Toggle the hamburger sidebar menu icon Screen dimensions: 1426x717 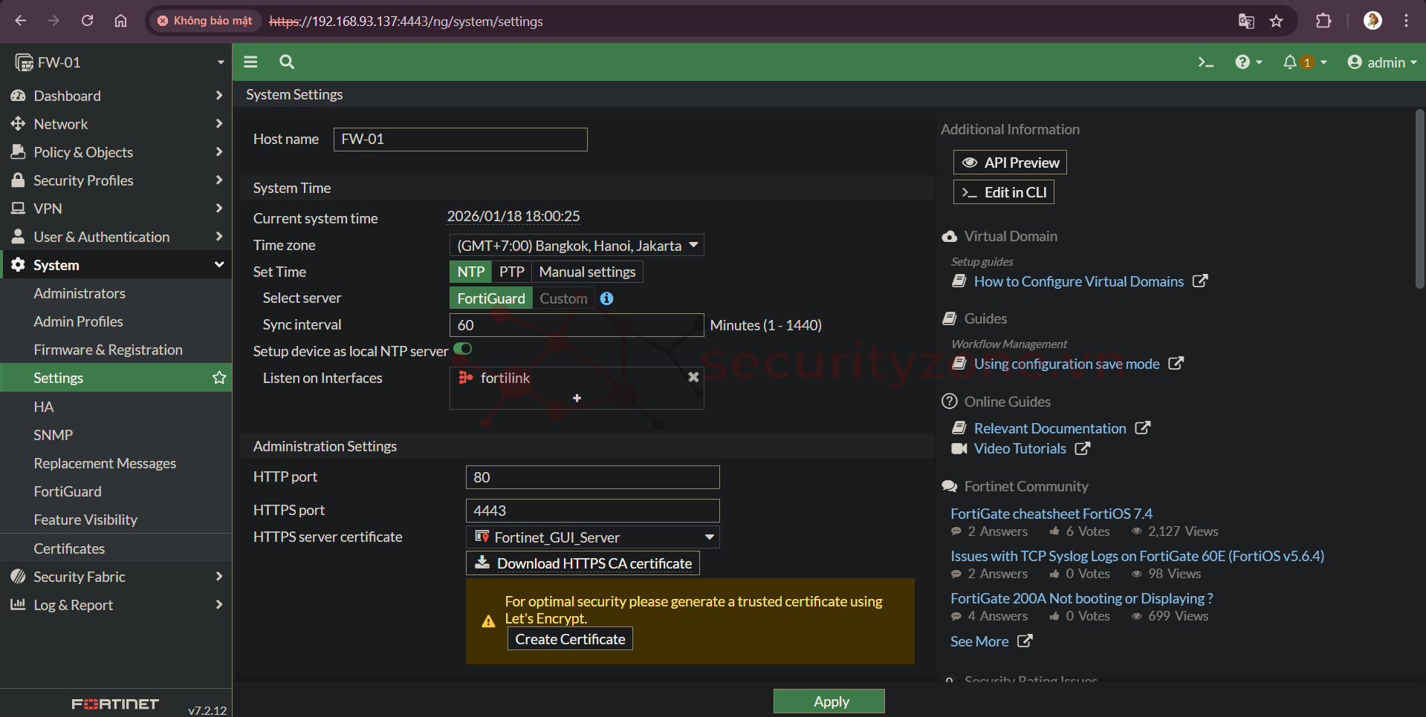(x=250, y=62)
